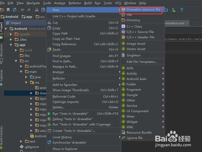This screenshot has height=152, width=202.
Task: Expand the Wear submenu
Action: pos(142,116)
